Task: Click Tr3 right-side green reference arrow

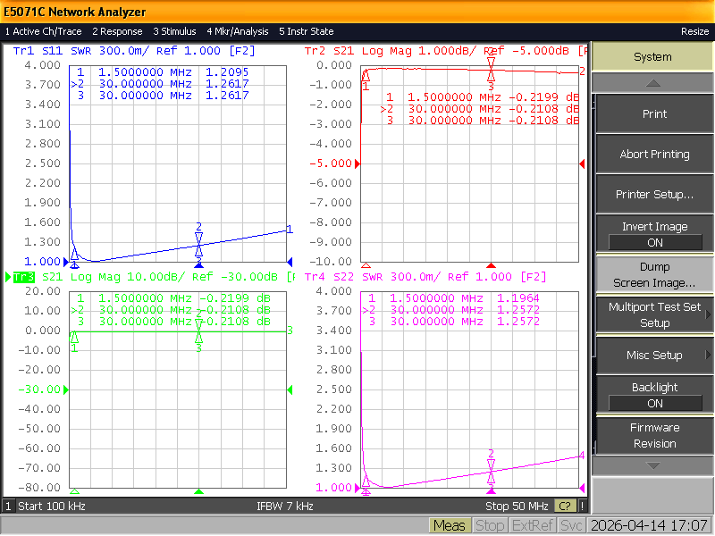Action: click(290, 389)
